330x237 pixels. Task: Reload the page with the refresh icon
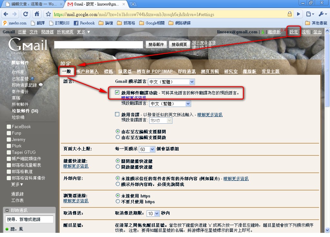[25, 14]
